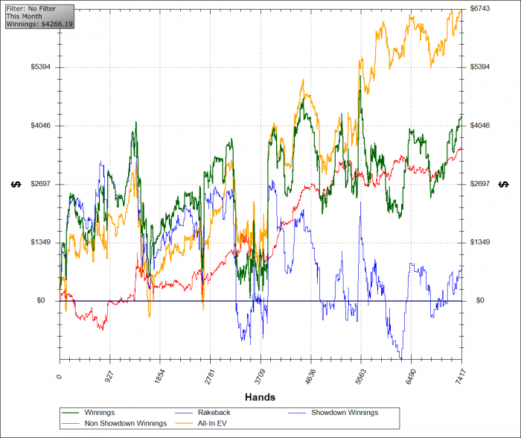This screenshot has width=521, height=438.
Task: Click the 1854 hands x-axis tick label
Action: [159, 376]
